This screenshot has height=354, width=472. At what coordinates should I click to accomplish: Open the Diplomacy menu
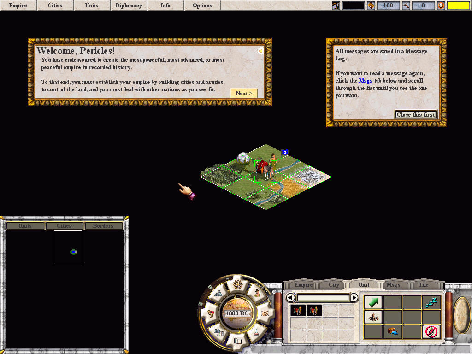pyautogui.click(x=129, y=6)
